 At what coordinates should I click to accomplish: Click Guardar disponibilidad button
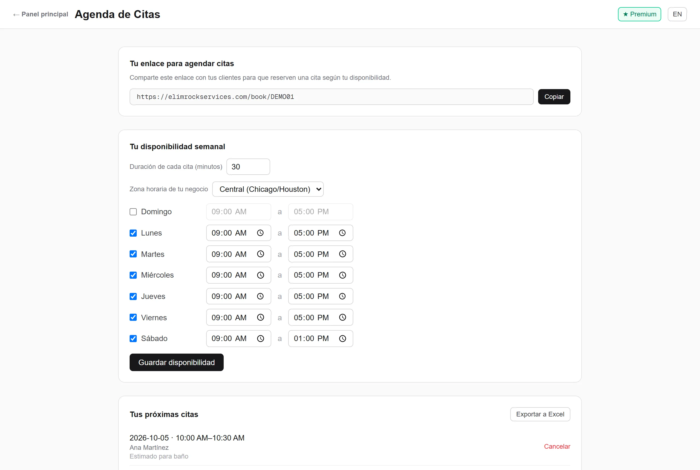pos(176,362)
